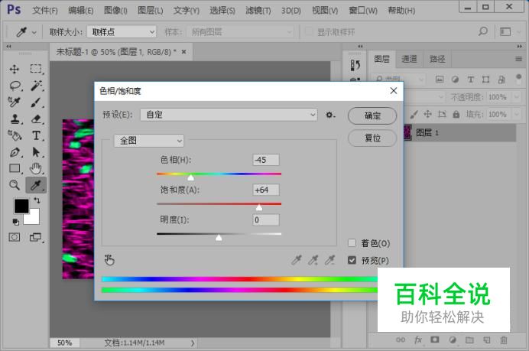
Task: Click the delete layer trash icon
Action: [504, 340]
